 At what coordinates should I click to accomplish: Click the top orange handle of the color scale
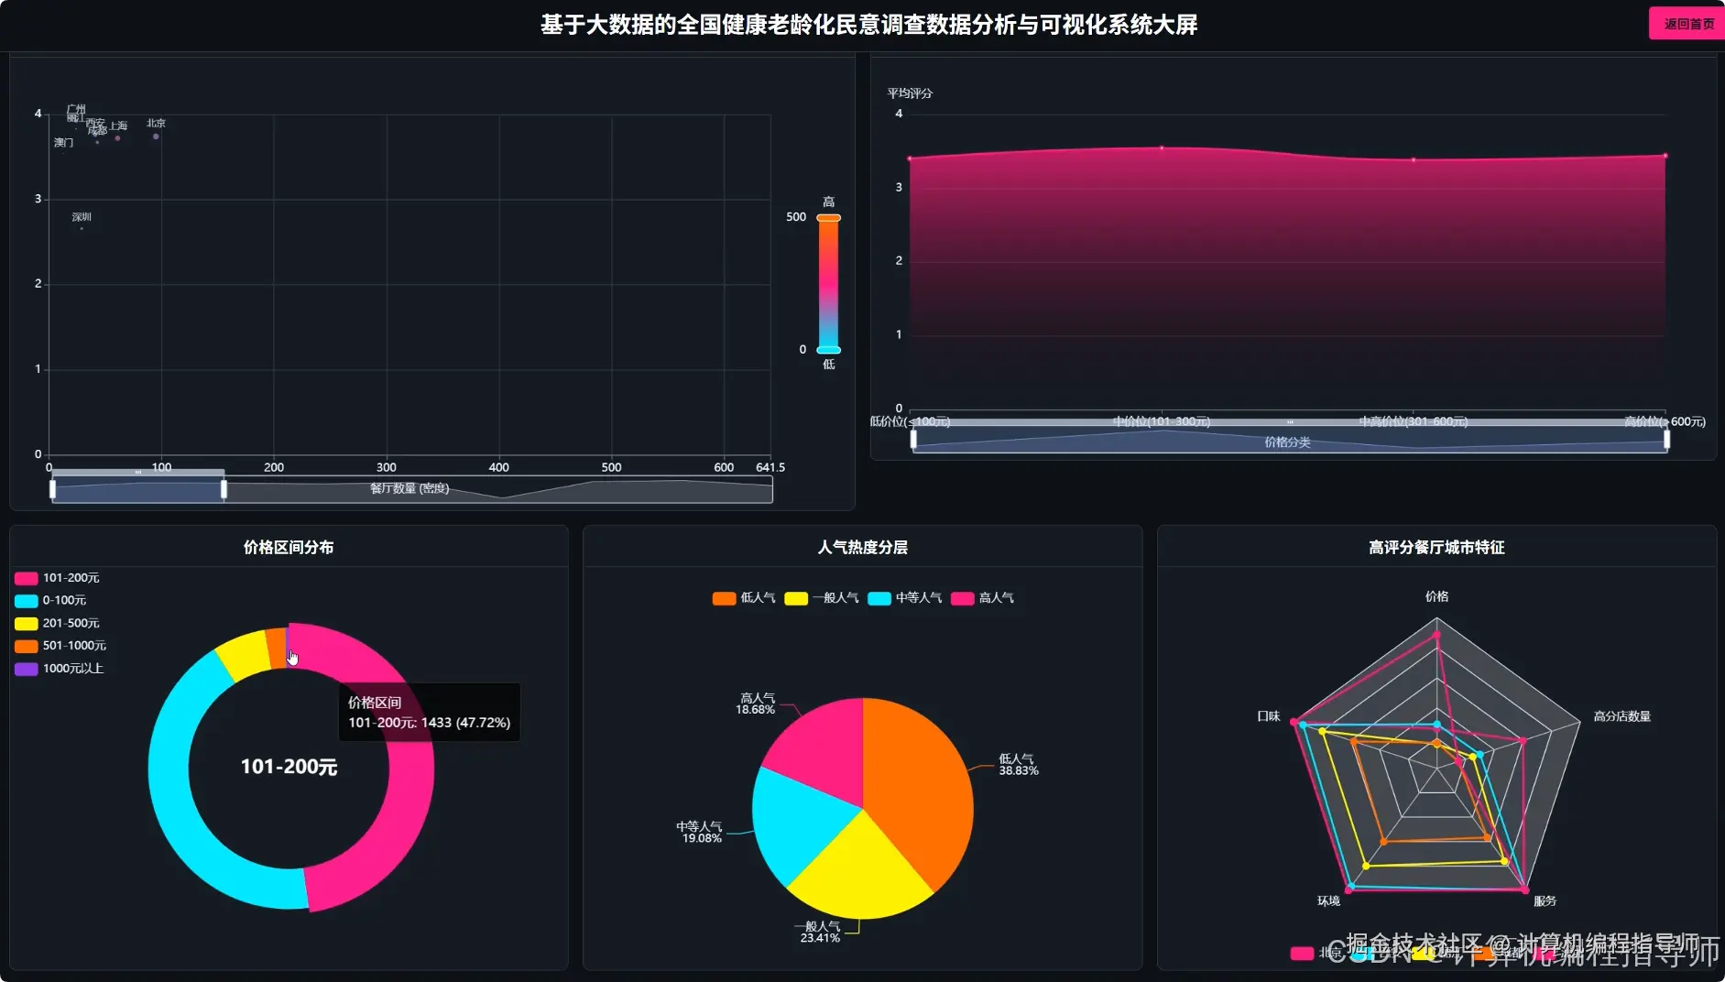[828, 218]
